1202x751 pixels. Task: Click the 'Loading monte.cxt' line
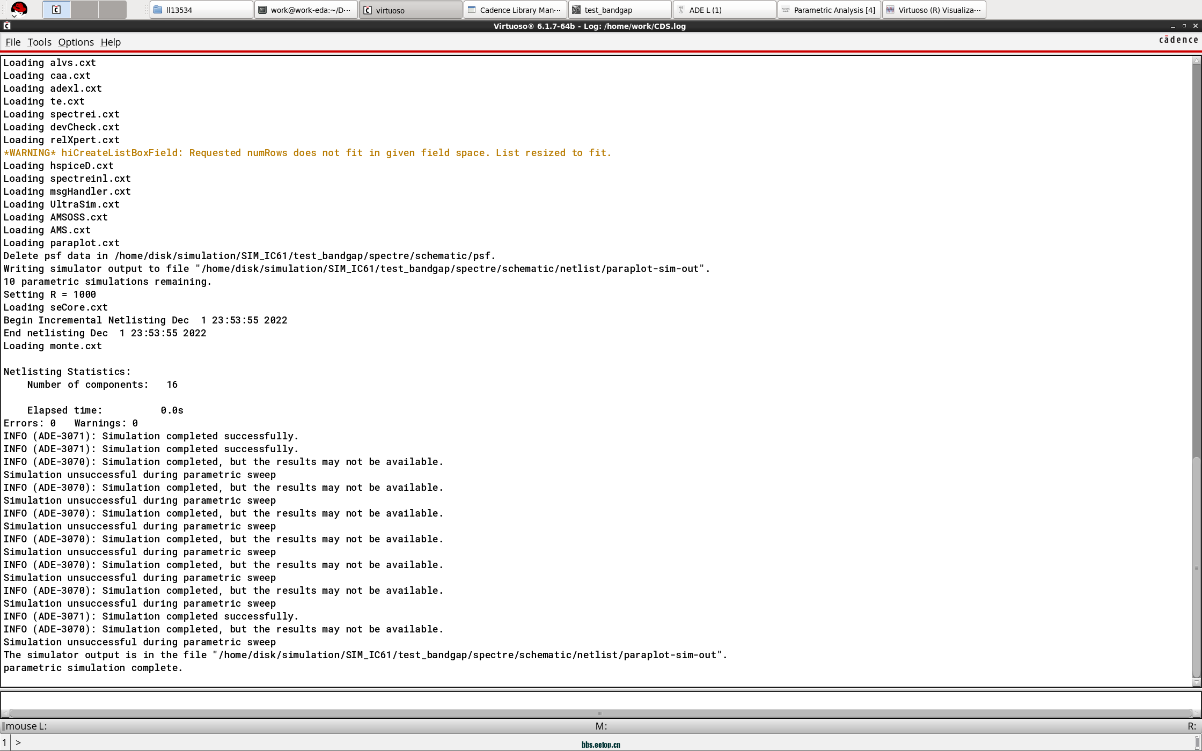tap(53, 346)
